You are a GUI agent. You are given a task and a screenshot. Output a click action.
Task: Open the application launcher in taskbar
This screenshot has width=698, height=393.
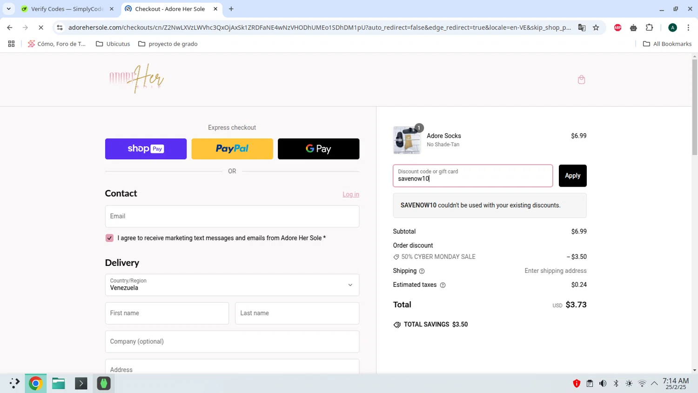(14, 383)
